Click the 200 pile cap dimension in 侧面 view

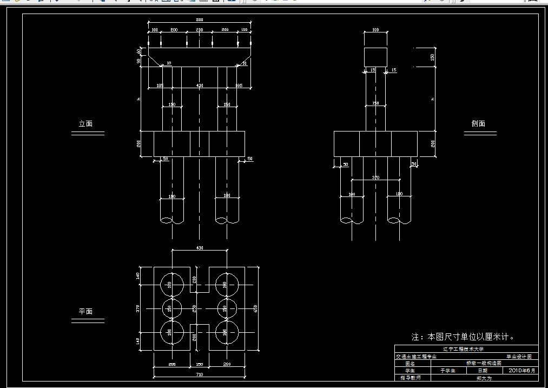(x=433, y=143)
